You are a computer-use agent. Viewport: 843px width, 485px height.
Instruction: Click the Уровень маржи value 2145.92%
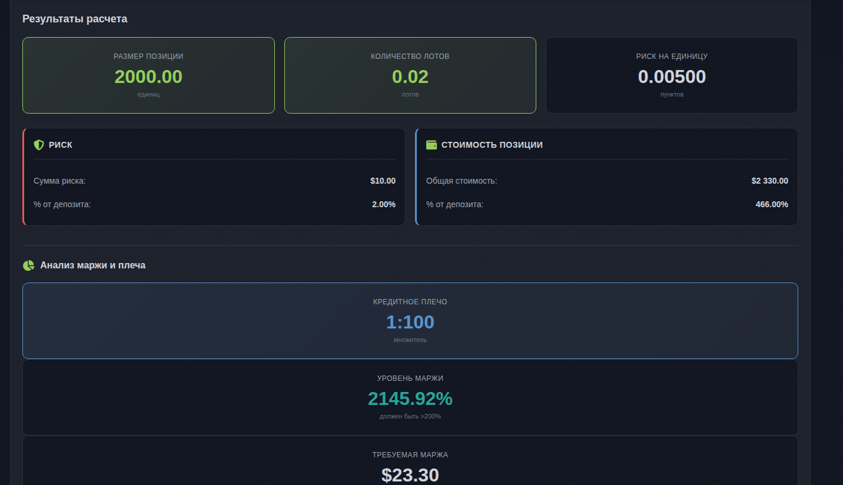tap(410, 398)
